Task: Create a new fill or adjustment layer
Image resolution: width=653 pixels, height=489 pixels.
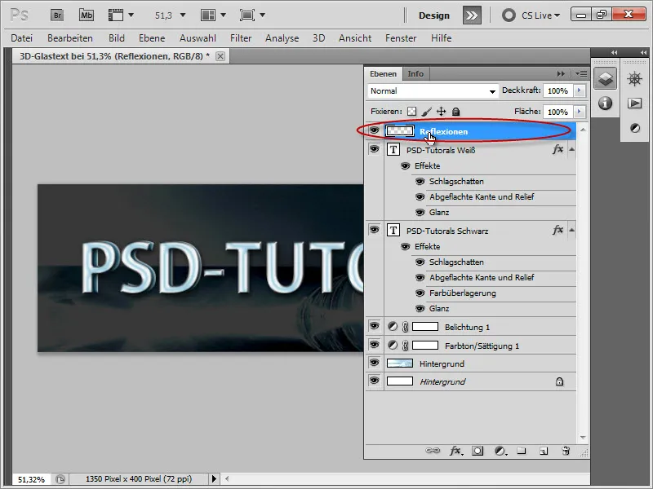Action: pyautogui.click(x=500, y=451)
